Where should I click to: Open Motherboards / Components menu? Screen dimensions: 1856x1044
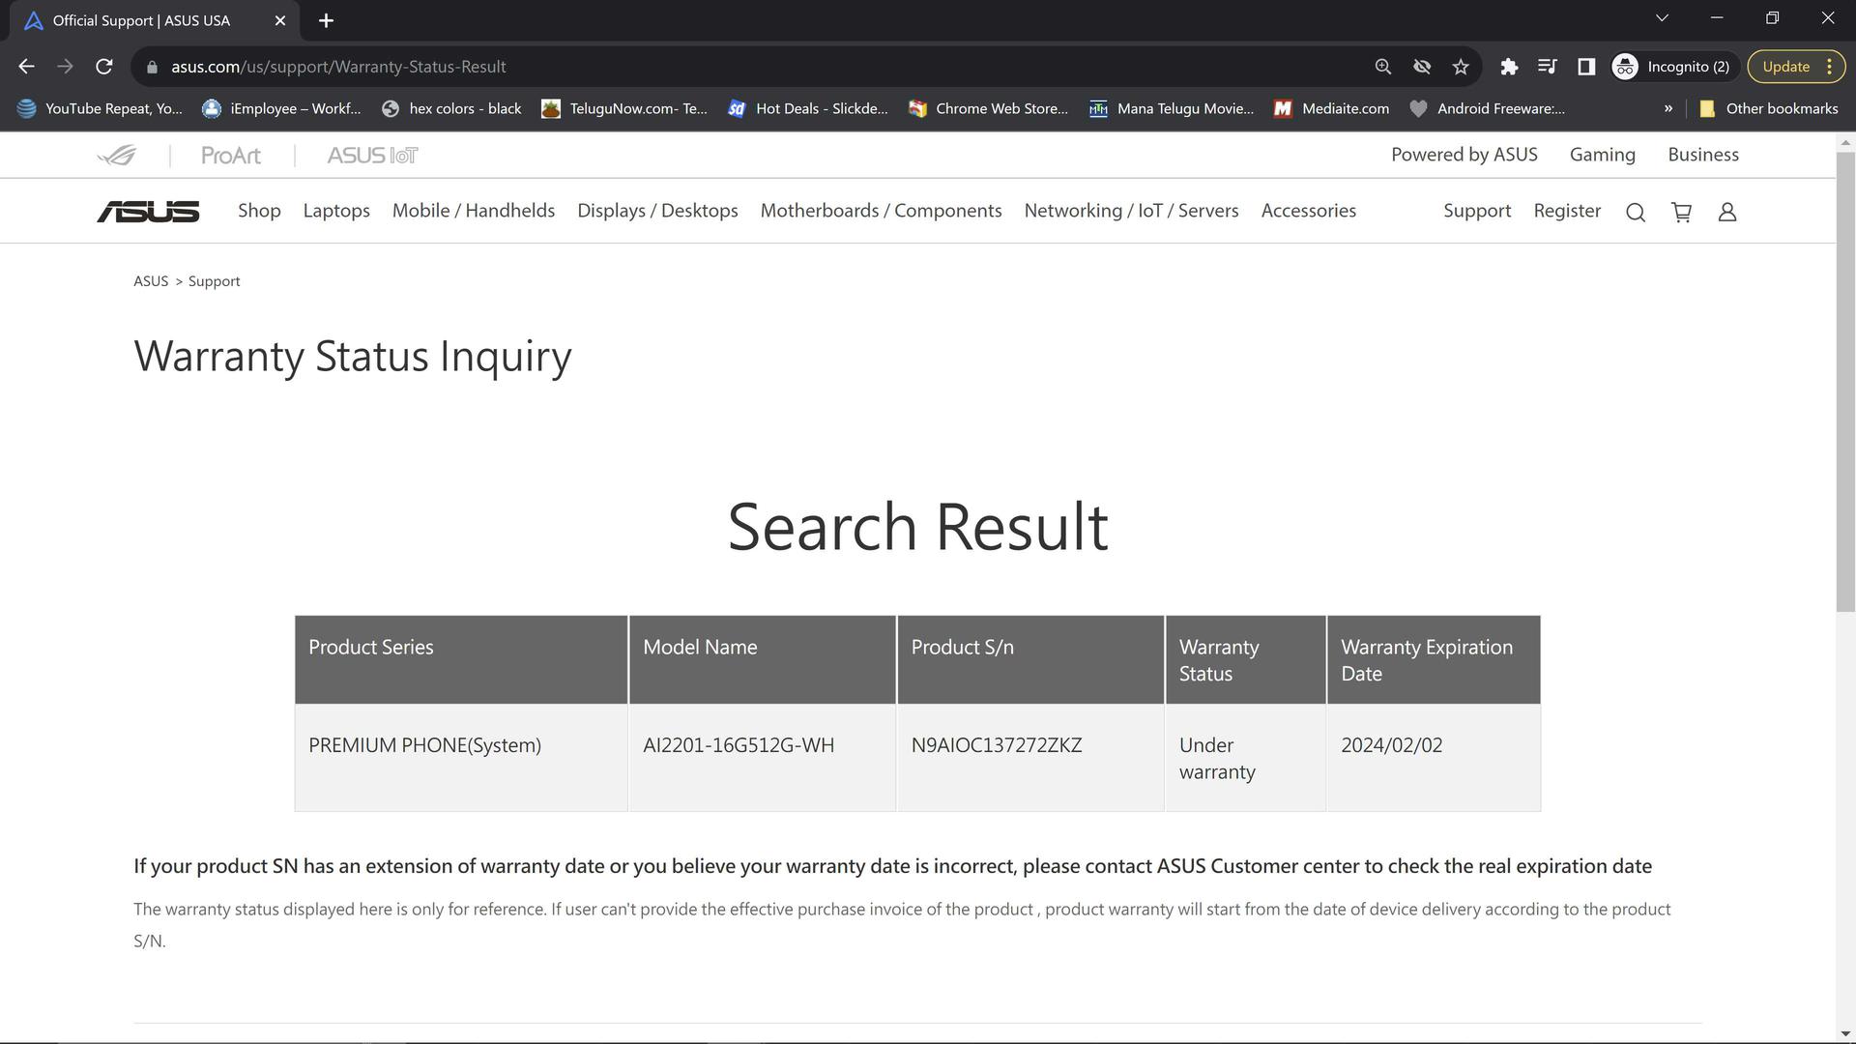pyautogui.click(x=881, y=211)
